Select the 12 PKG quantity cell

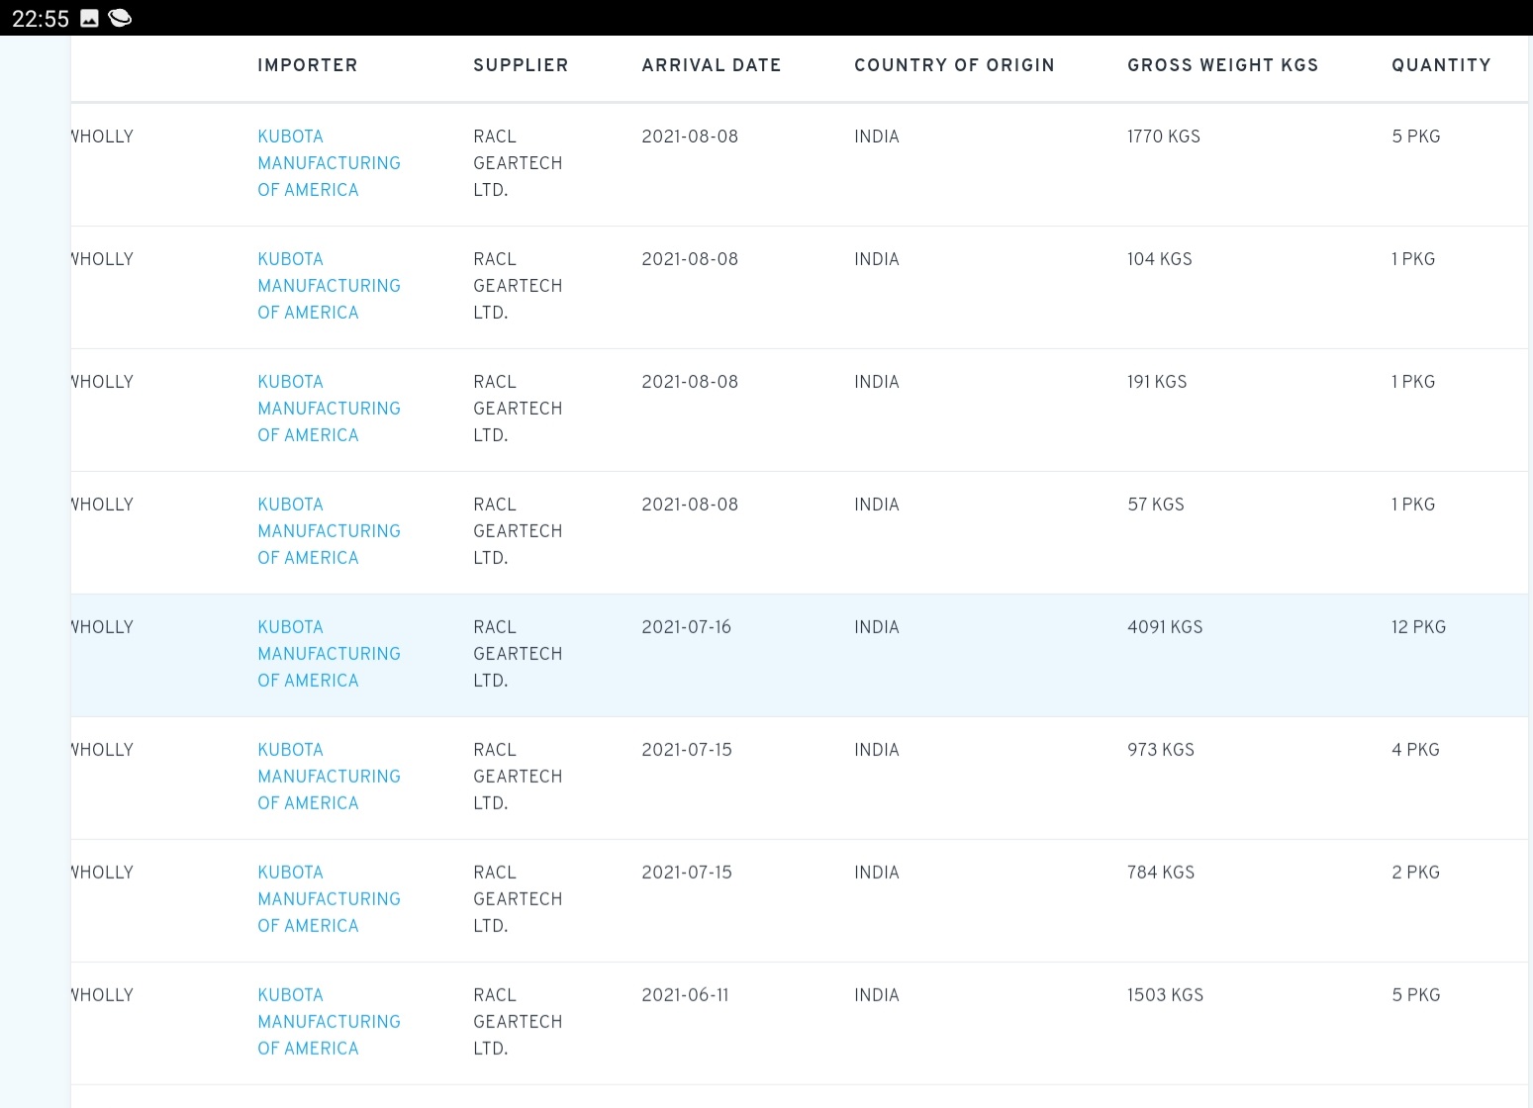tap(1418, 627)
